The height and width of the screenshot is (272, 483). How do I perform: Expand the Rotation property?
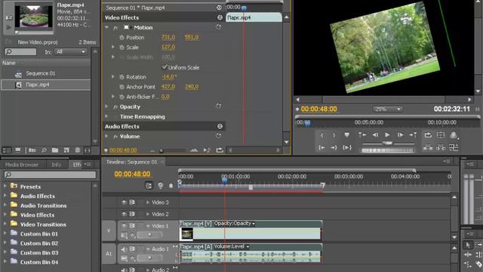113,77
